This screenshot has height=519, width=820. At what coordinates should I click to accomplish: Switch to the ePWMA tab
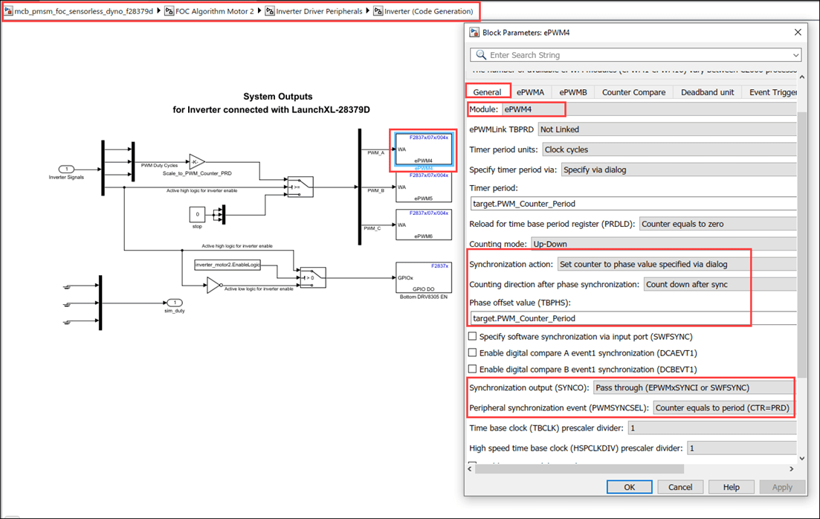coord(530,92)
